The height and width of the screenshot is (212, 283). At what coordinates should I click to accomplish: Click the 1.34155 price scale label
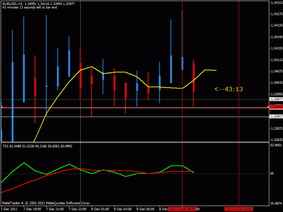[x=277, y=48]
